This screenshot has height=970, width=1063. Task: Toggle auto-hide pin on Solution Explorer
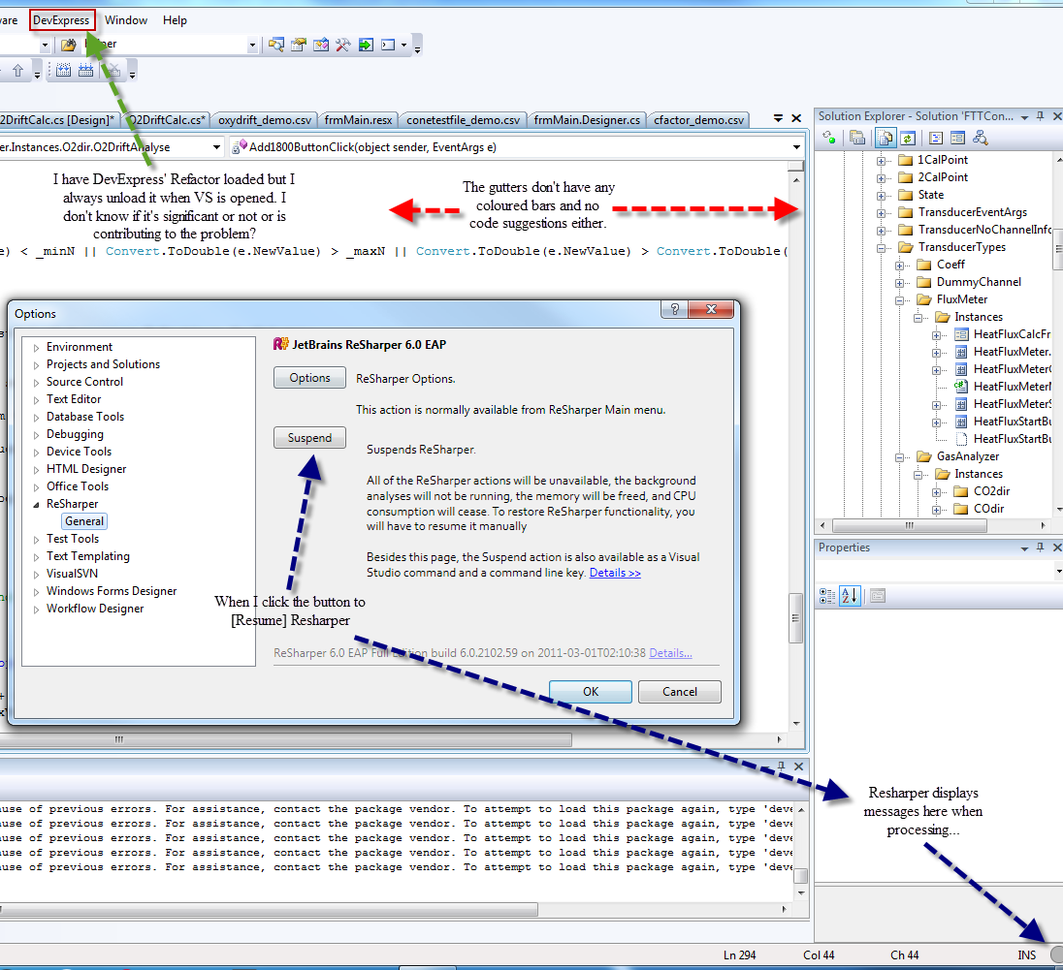1041,116
